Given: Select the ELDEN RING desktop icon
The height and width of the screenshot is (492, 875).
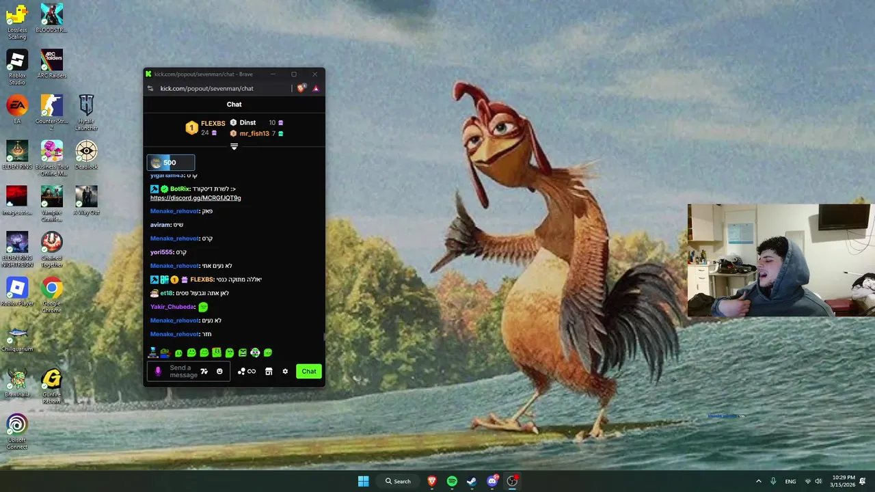Looking at the screenshot, I should pos(17,155).
